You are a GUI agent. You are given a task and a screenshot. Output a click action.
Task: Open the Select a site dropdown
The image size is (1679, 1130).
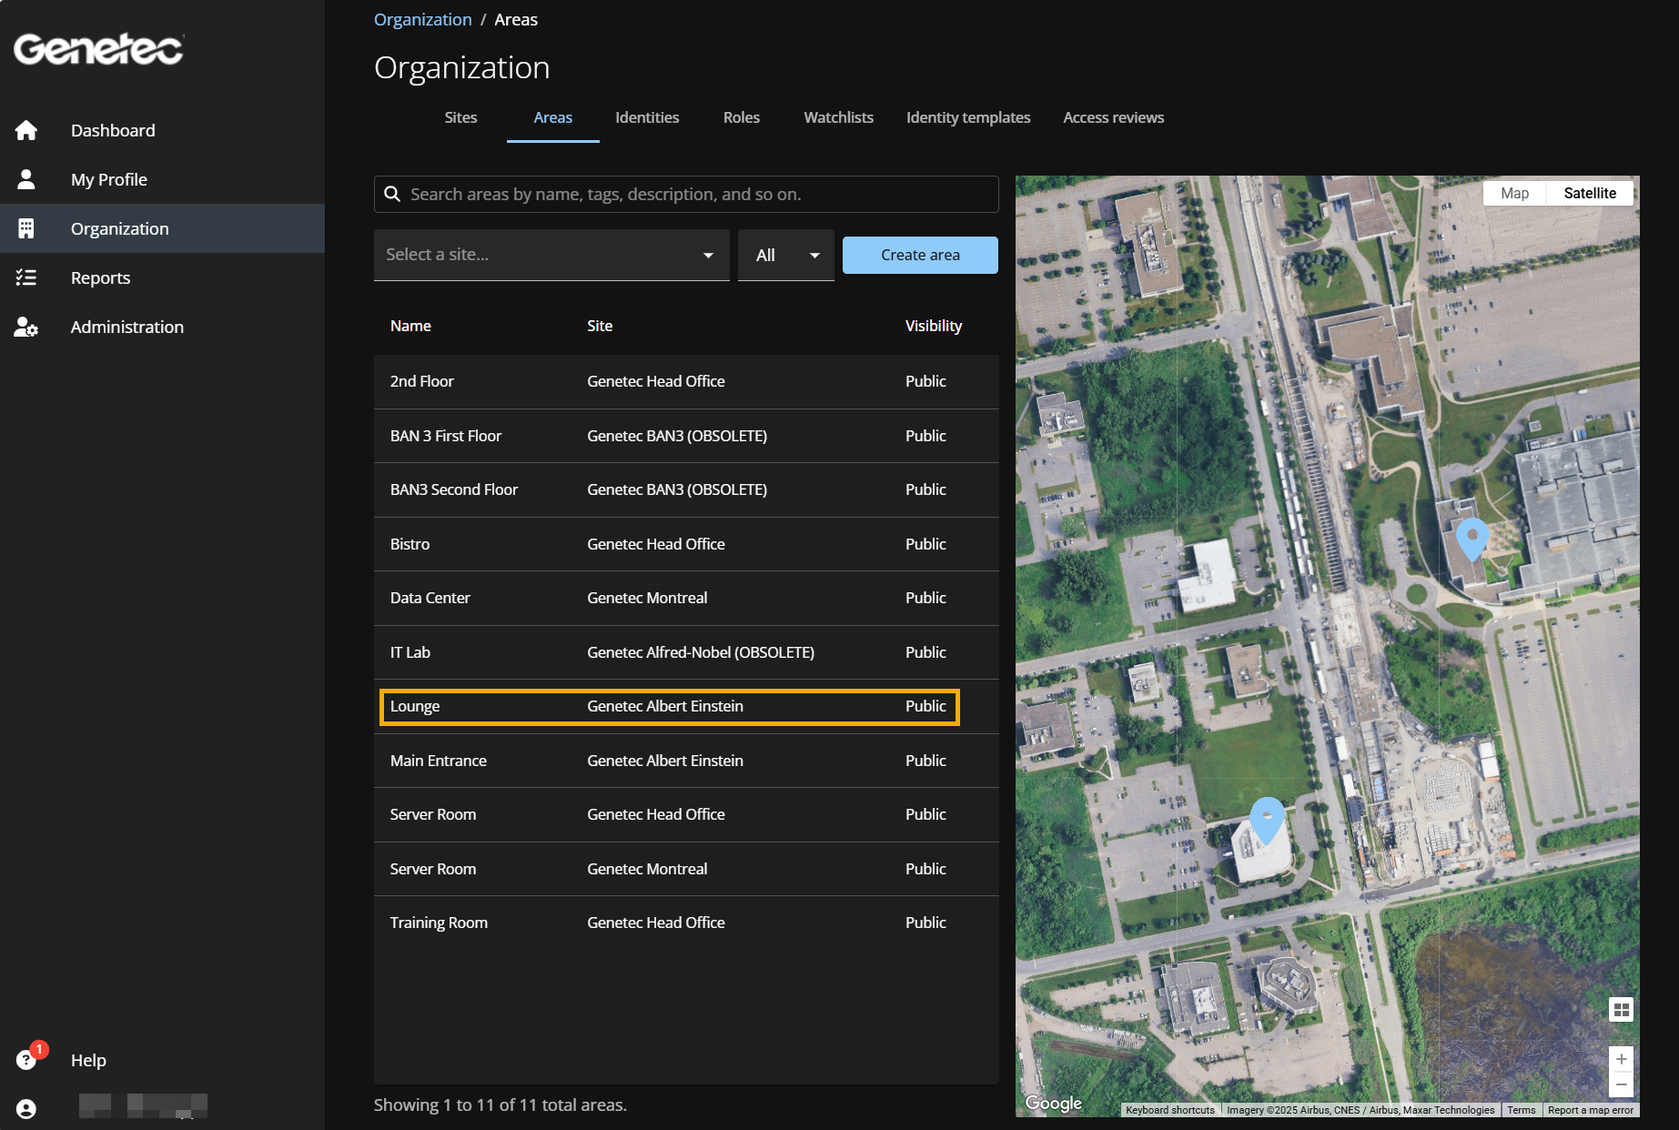click(551, 255)
